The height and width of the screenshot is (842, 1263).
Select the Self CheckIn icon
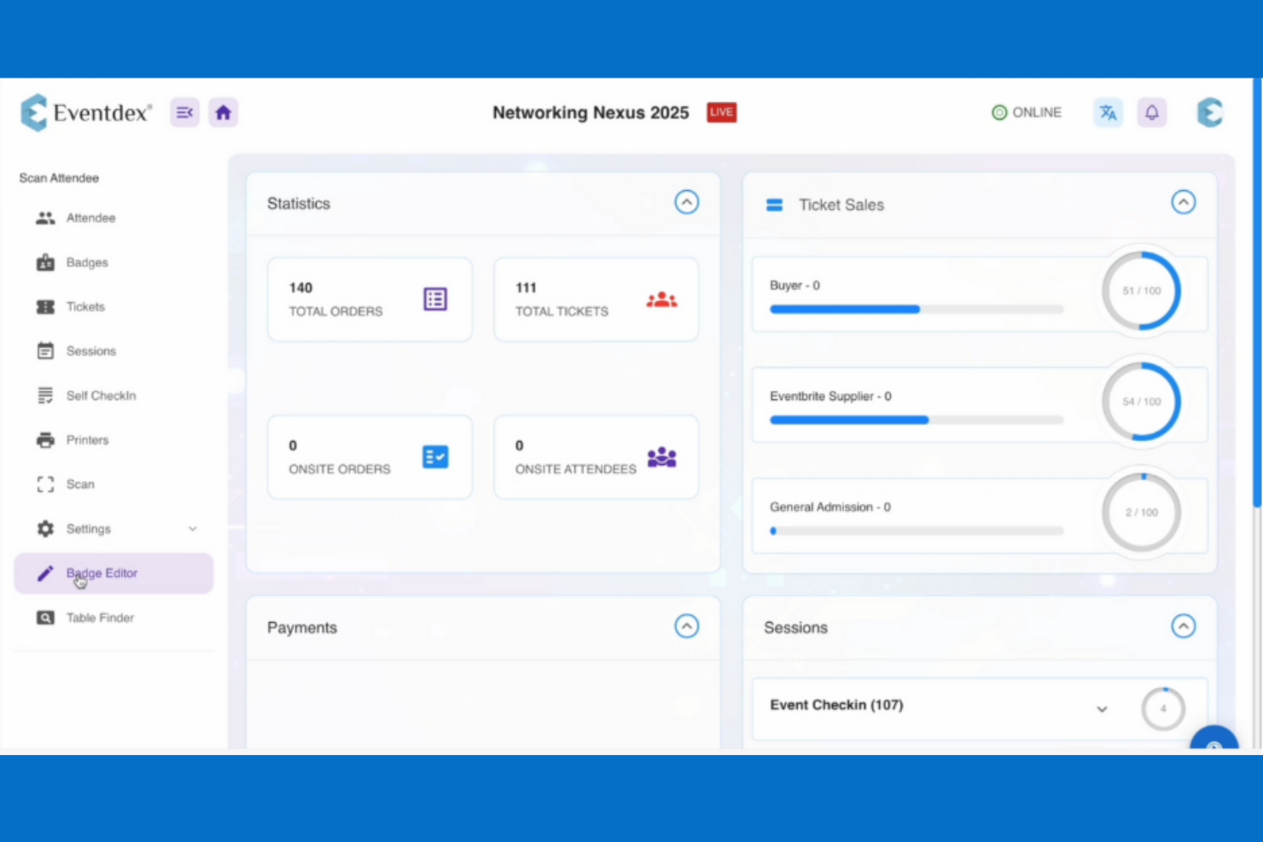(x=45, y=395)
